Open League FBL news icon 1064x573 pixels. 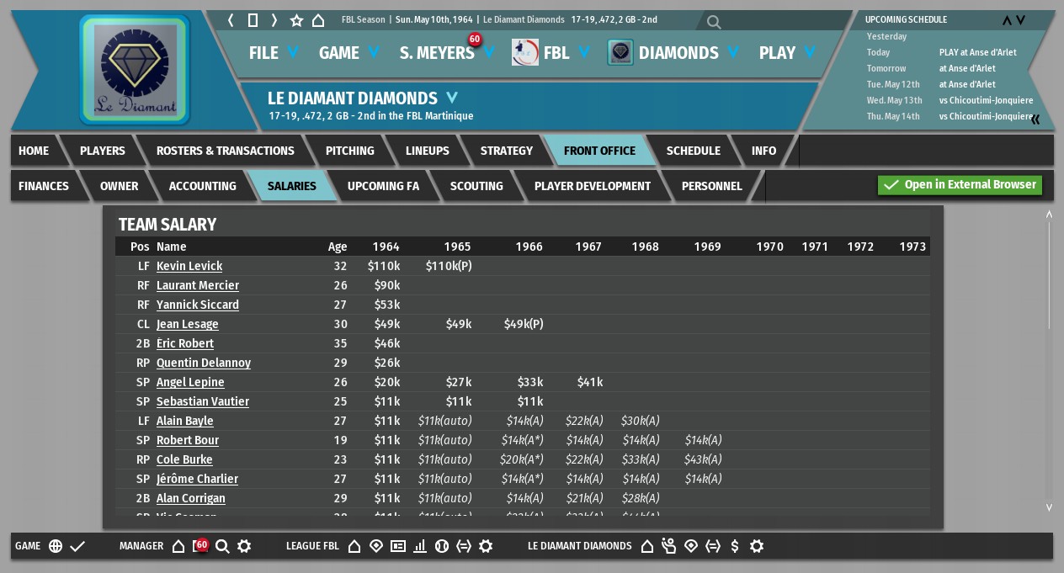tap(398, 546)
